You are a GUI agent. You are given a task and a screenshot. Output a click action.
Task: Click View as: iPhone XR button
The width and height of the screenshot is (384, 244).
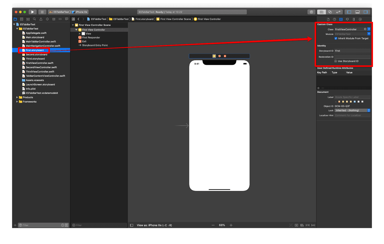click(x=154, y=225)
